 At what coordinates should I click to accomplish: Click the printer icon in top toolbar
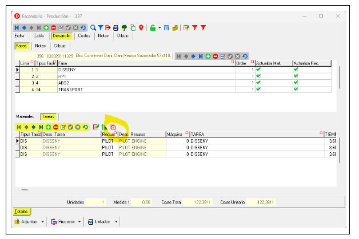click(x=116, y=27)
